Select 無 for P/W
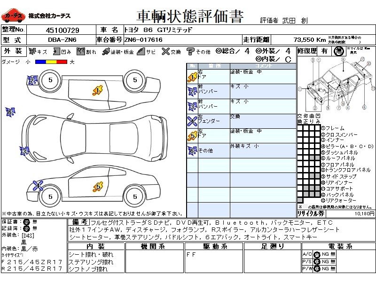The height and width of the screenshot is (282, 376). pos(333,268)
